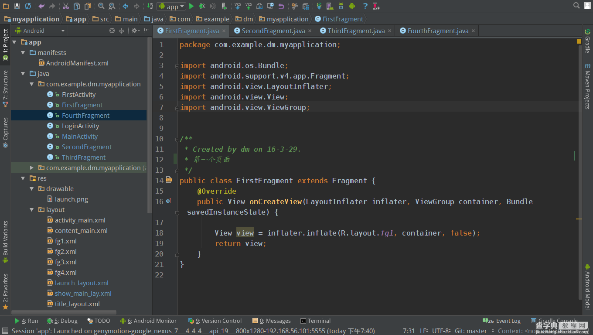Screen dimensions: 593x335
Task: Toggle the Maven Projects right panel
Action: tap(587, 86)
